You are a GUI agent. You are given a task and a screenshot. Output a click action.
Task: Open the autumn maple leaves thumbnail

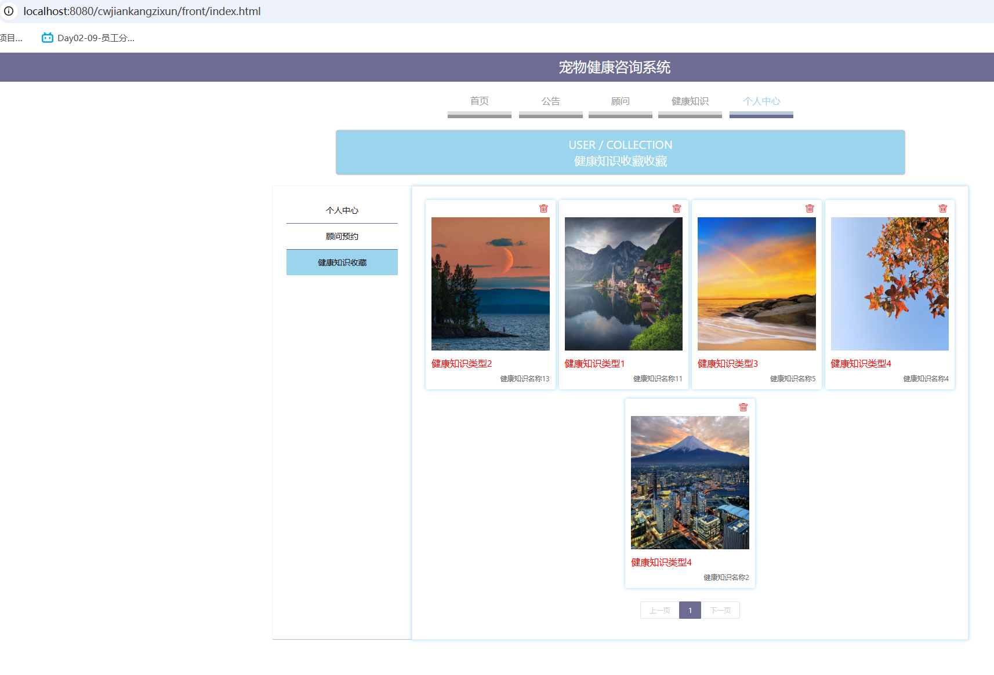coord(890,284)
